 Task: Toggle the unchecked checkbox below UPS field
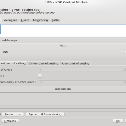pyautogui.click(x=40, y=76)
